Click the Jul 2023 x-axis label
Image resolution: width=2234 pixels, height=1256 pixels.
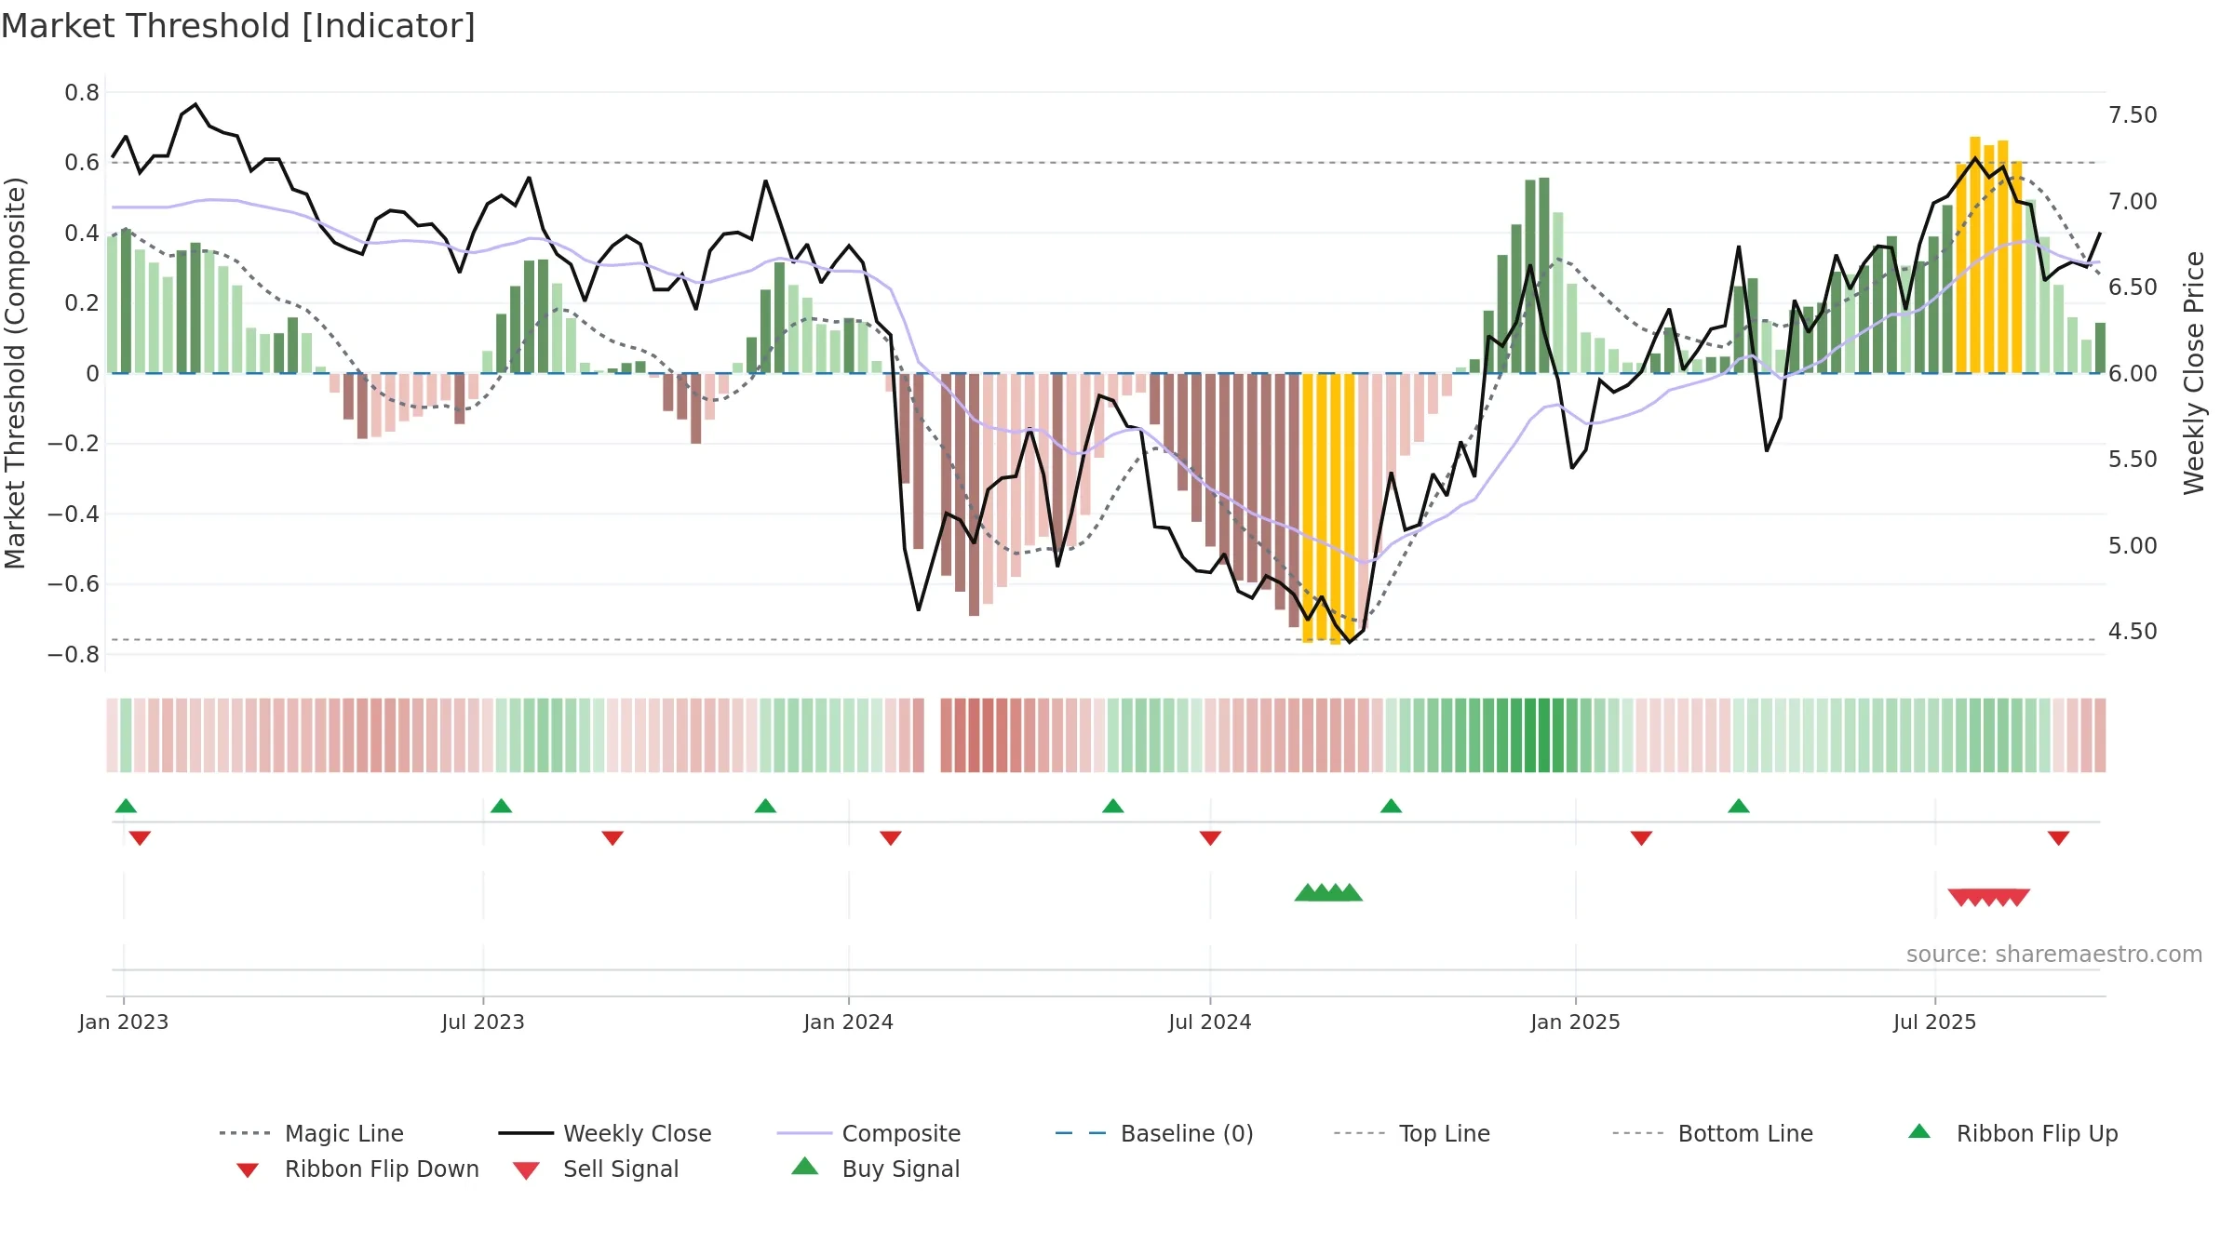[483, 1022]
